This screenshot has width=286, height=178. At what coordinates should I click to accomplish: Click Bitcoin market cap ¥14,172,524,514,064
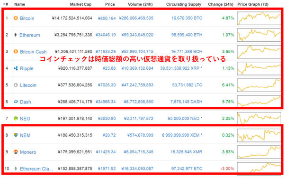[72, 18]
